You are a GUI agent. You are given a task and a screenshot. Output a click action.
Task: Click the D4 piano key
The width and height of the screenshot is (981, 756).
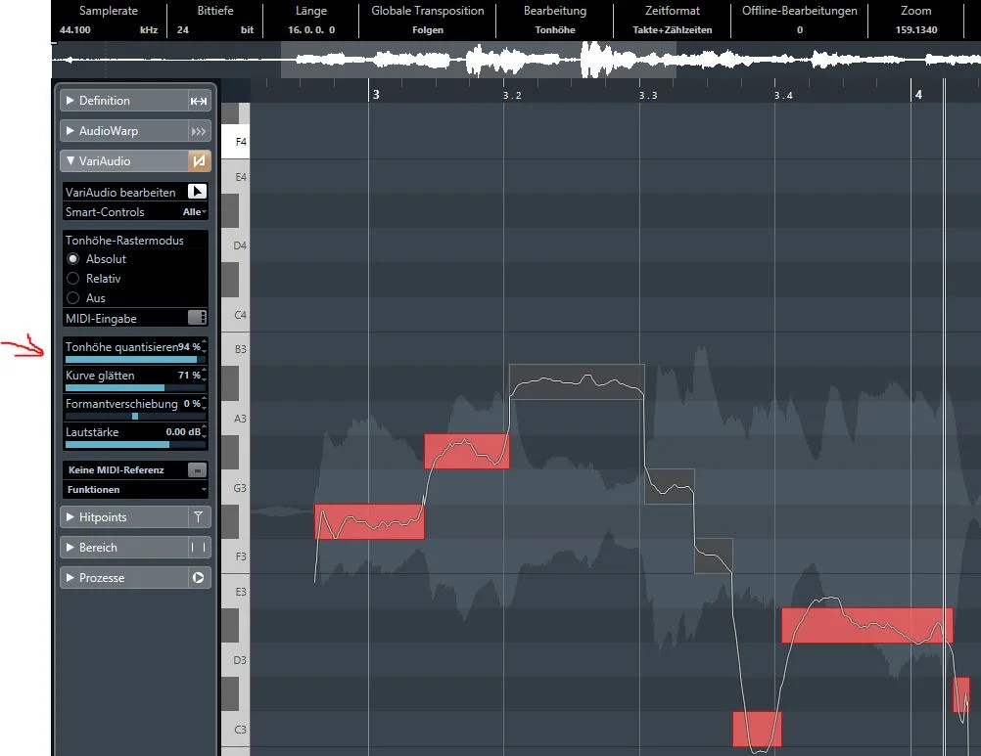click(x=236, y=245)
